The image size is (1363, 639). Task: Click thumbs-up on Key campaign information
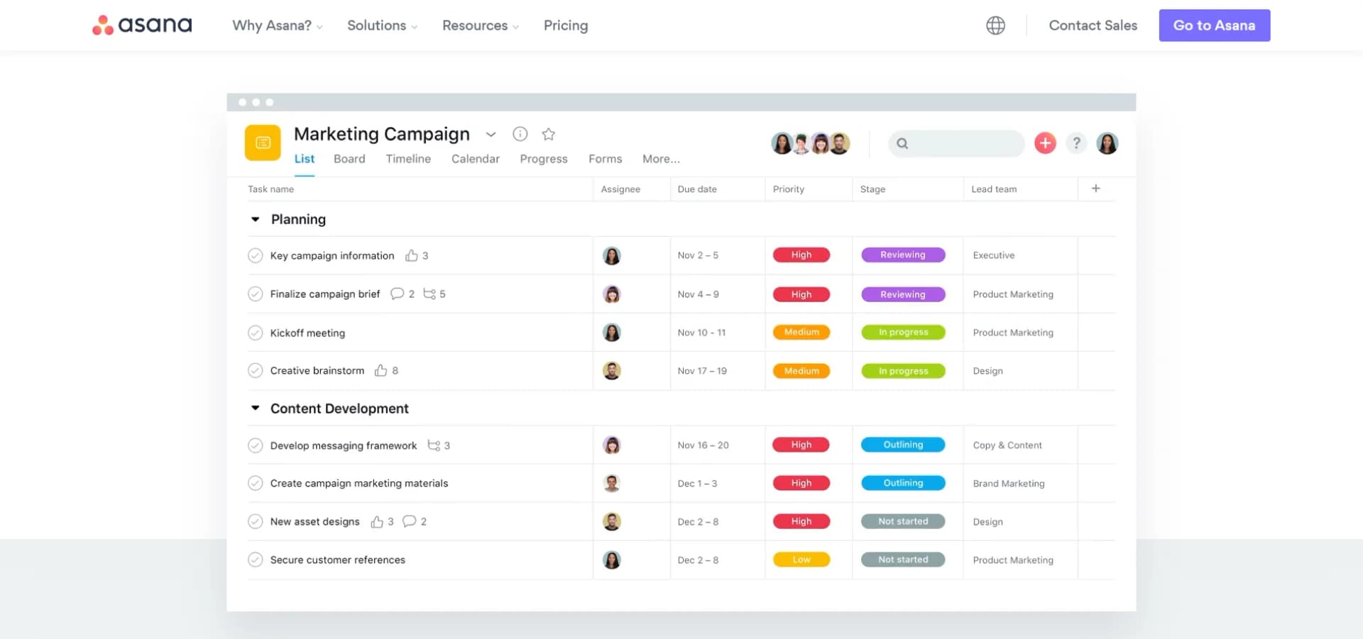pos(411,255)
